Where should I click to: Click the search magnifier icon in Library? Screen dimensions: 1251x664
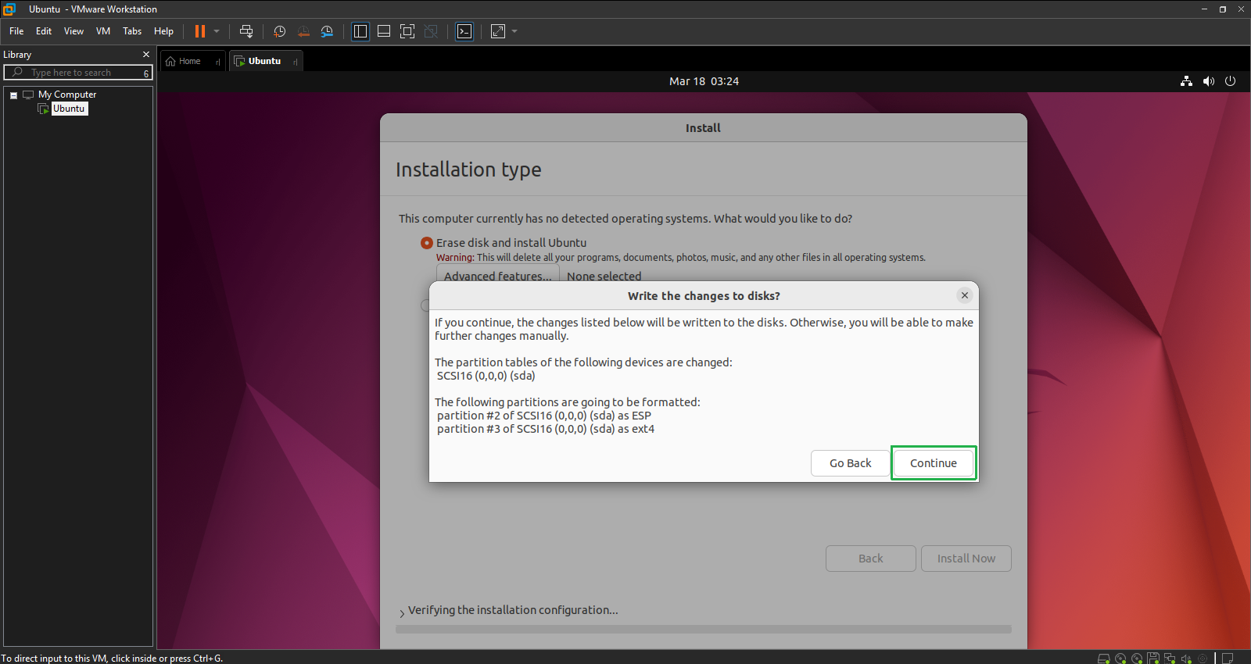tap(18, 72)
